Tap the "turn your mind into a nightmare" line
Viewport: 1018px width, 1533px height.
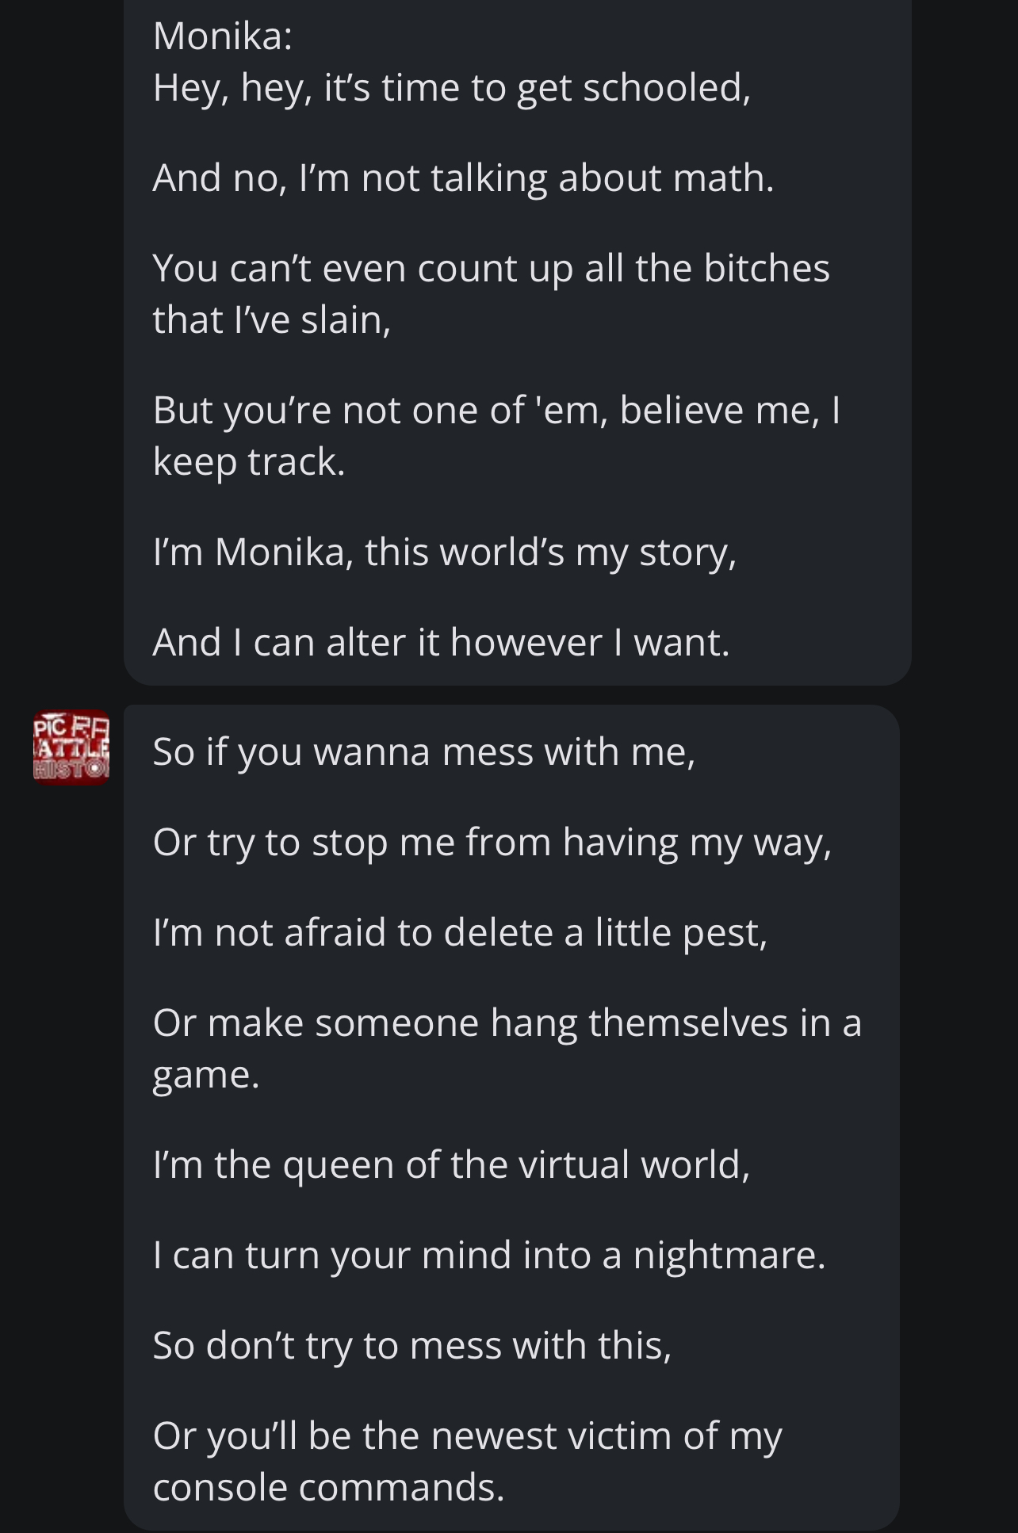click(489, 1256)
